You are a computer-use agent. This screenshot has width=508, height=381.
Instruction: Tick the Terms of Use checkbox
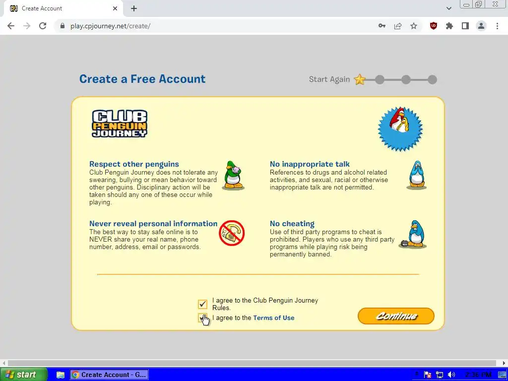coord(202,318)
